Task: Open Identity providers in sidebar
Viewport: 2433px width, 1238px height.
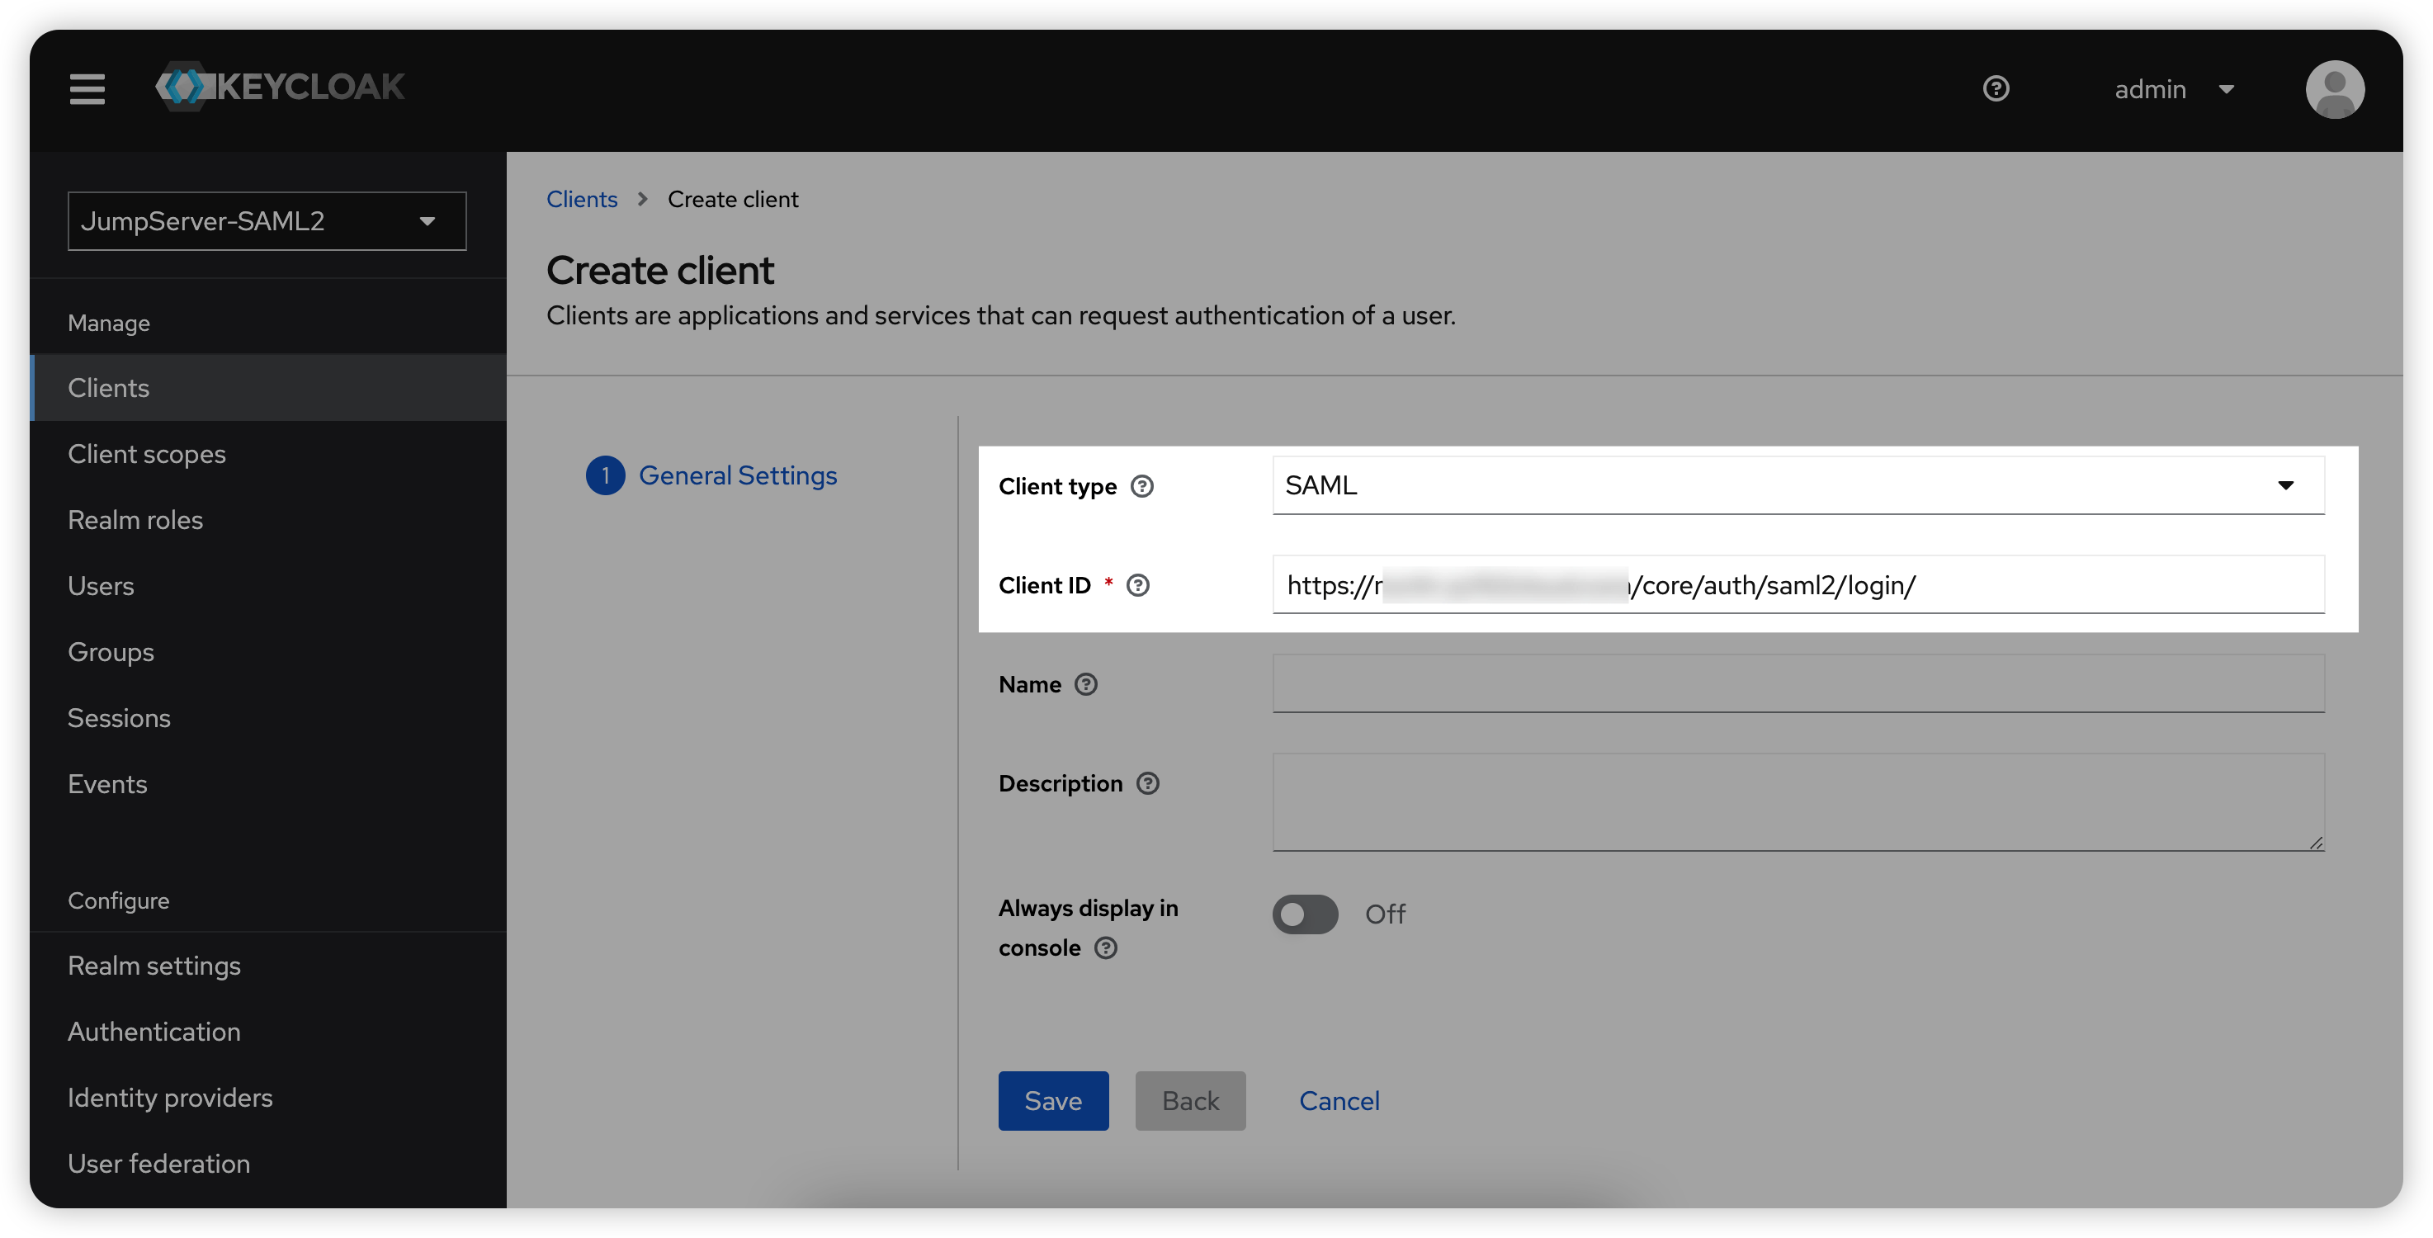Action: (x=170, y=1098)
